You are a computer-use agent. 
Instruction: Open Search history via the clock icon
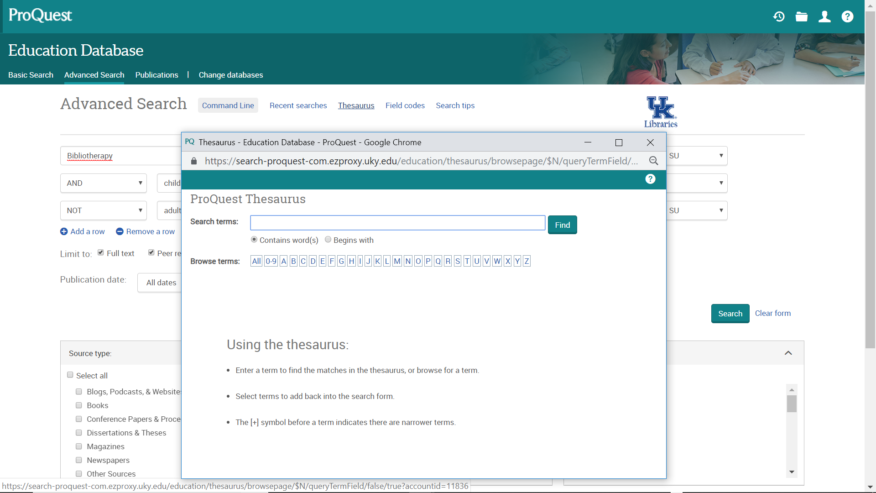tap(779, 16)
